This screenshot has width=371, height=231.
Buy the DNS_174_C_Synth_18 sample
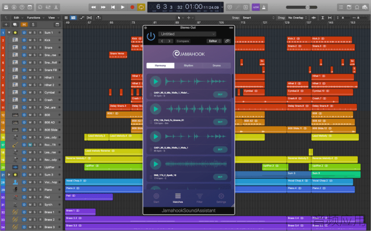220,177
